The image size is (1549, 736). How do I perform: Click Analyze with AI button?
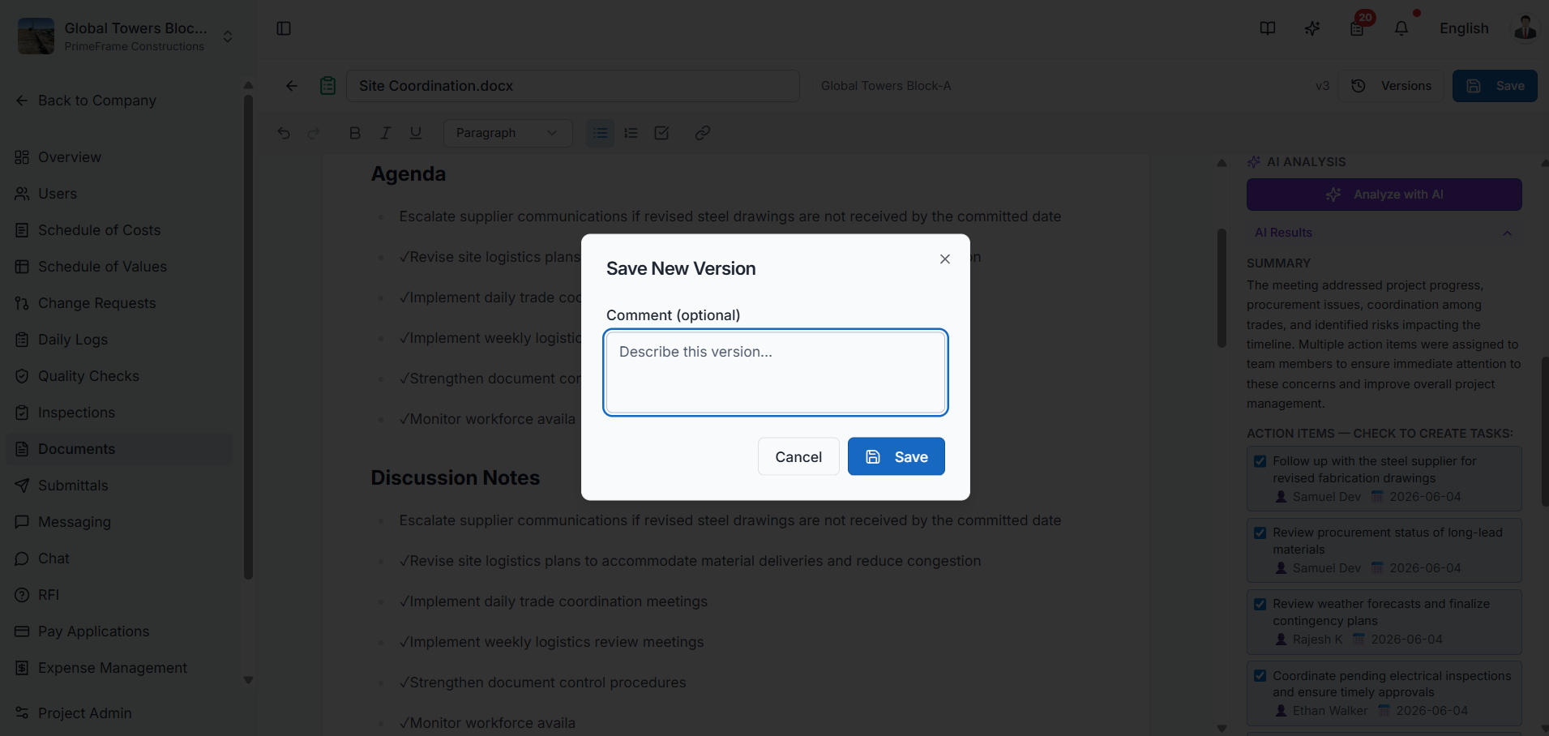point(1384,195)
